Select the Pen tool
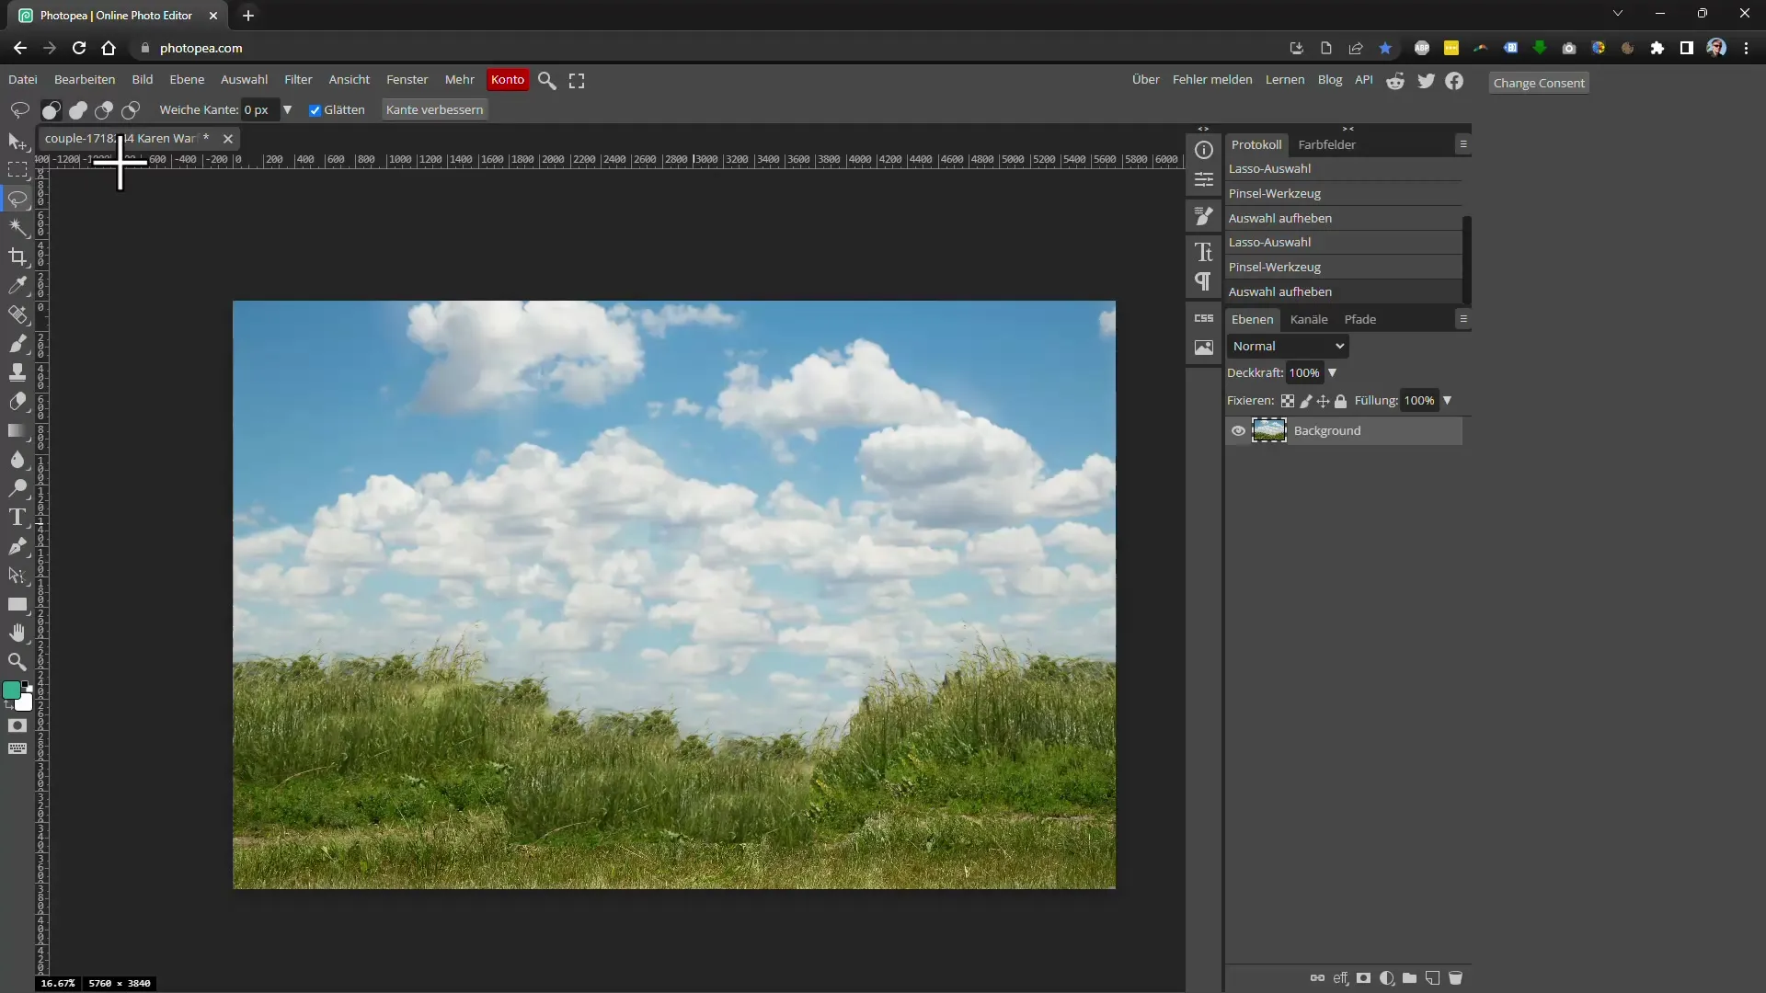 (17, 546)
